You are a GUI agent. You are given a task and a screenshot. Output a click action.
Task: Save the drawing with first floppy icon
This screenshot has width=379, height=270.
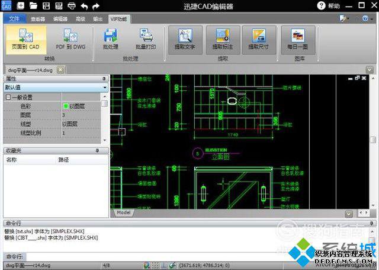click(46, 5)
